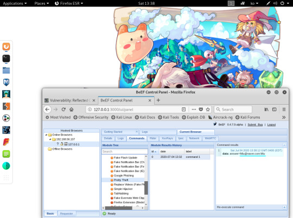The height and width of the screenshot is (218, 293).
Task: Open the system volume icon
Action: click(x=275, y=3)
